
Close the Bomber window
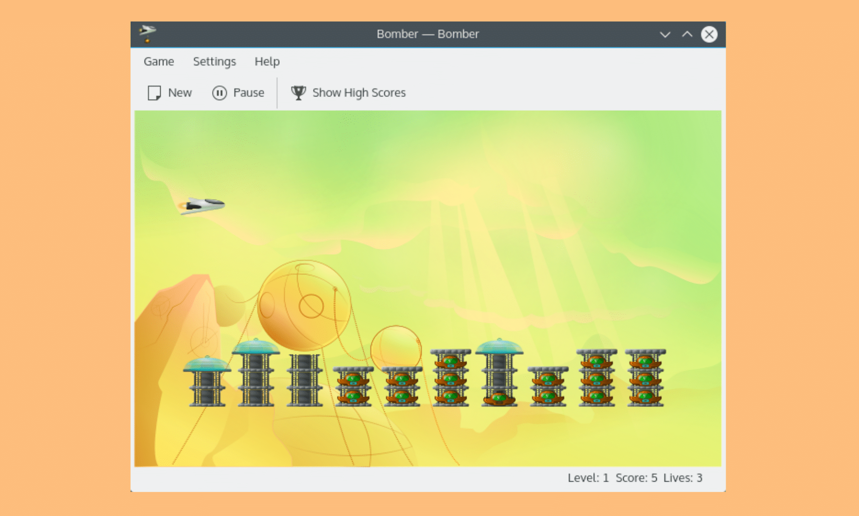tap(709, 34)
